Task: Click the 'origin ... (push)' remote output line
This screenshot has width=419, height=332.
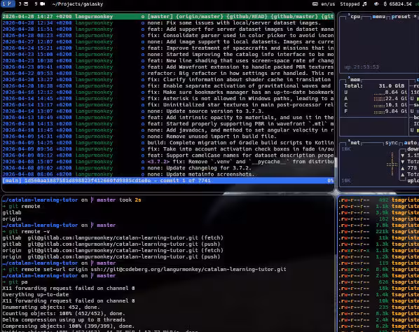Action: tap(111, 256)
